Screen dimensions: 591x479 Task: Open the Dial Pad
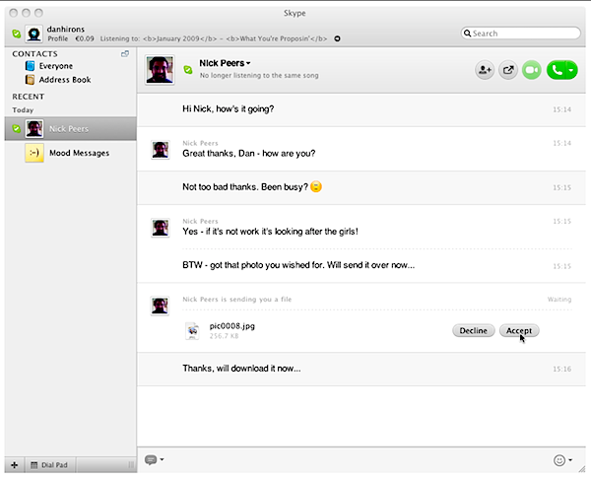point(49,465)
